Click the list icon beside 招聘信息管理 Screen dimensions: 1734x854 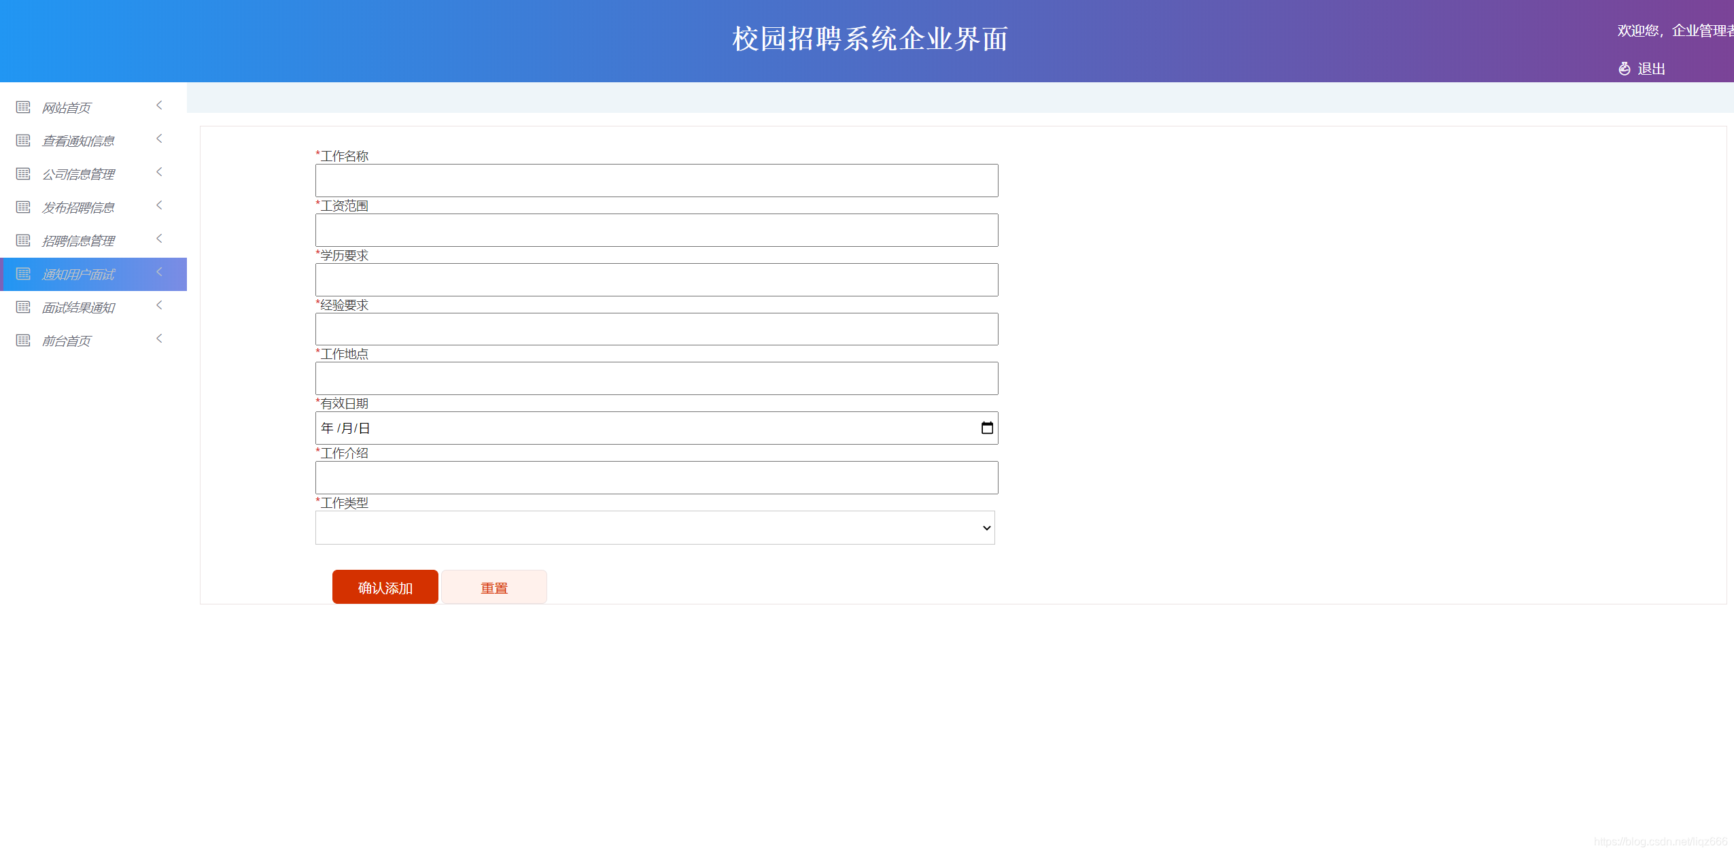tap(23, 241)
